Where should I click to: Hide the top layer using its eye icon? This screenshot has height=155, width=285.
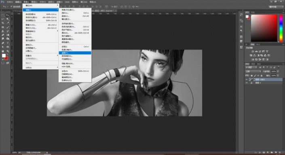247,79
